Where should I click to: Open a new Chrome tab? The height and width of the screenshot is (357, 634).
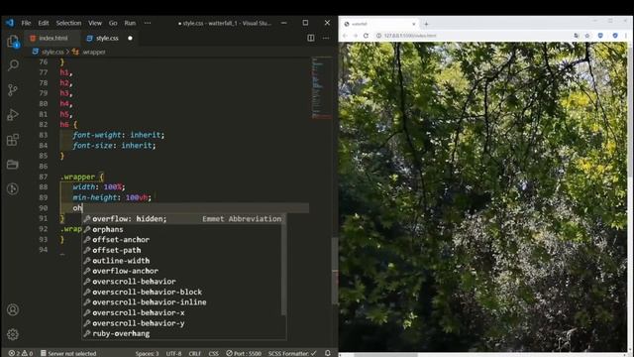pos(426,24)
